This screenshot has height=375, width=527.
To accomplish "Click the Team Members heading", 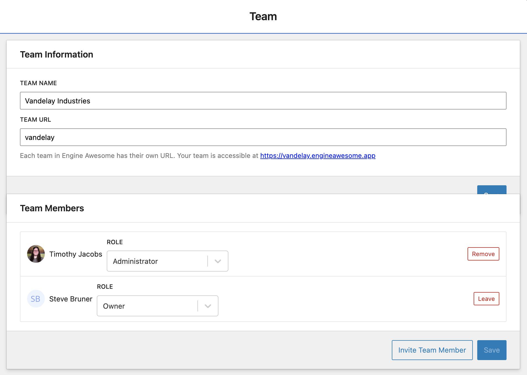I will coord(52,208).
